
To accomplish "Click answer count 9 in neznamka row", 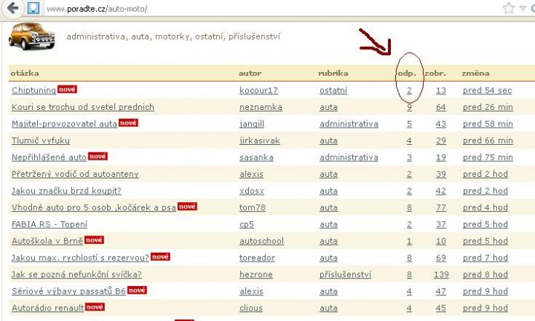I will pos(409,107).
